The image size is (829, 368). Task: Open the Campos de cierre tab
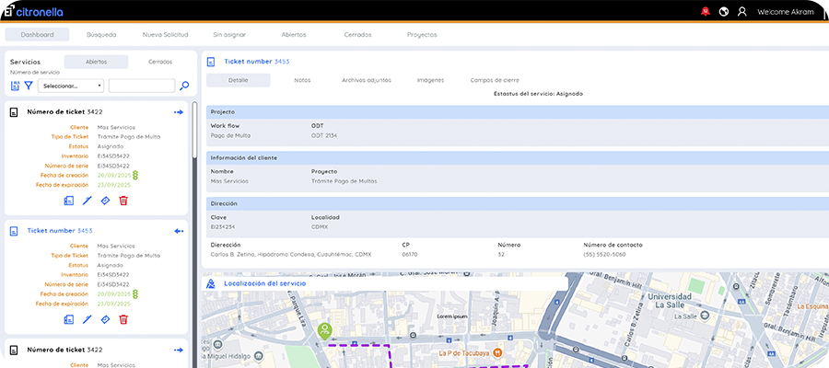pyautogui.click(x=495, y=80)
